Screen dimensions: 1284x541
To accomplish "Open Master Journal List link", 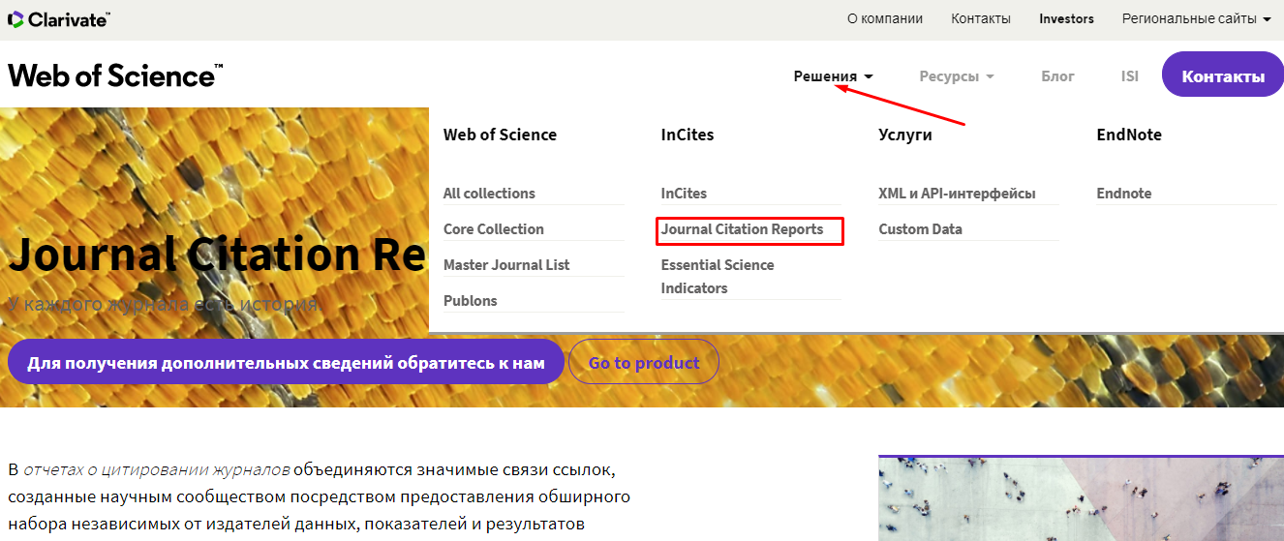I will click(506, 265).
